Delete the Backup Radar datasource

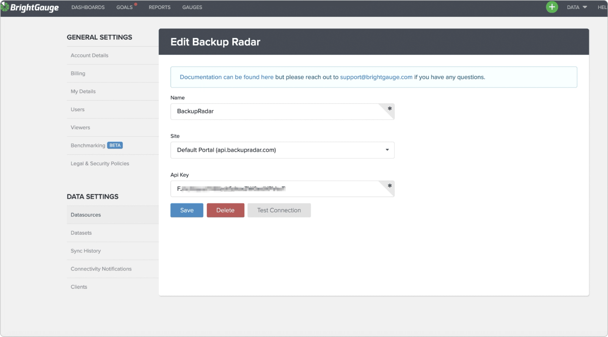pos(225,210)
